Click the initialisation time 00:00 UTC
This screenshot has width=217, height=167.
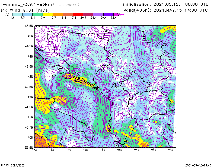[x=197, y=4]
